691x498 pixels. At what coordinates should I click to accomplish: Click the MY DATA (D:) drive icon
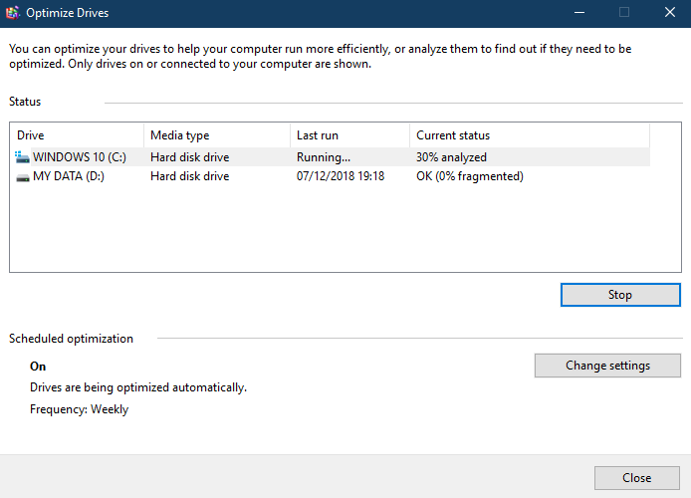23,177
